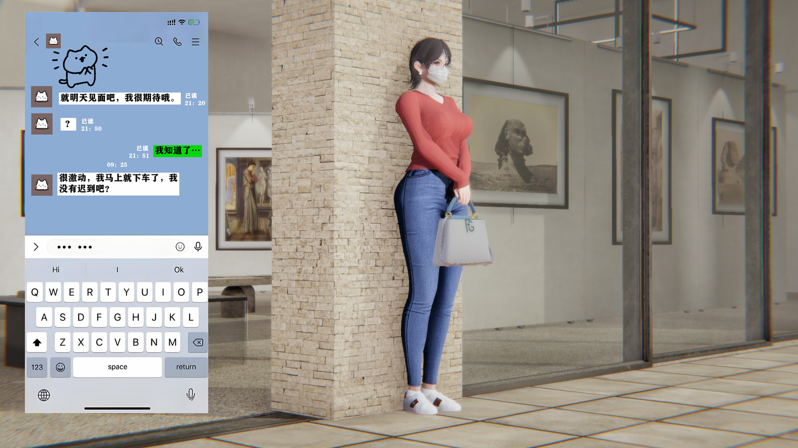
Task: Start a voice call via phone icon
Action: [x=177, y=41]
